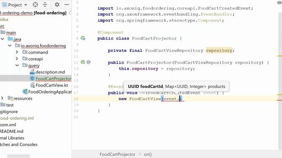Click the markdown icon of description.md
Screen dimensions: 282x158
point(32,72)
